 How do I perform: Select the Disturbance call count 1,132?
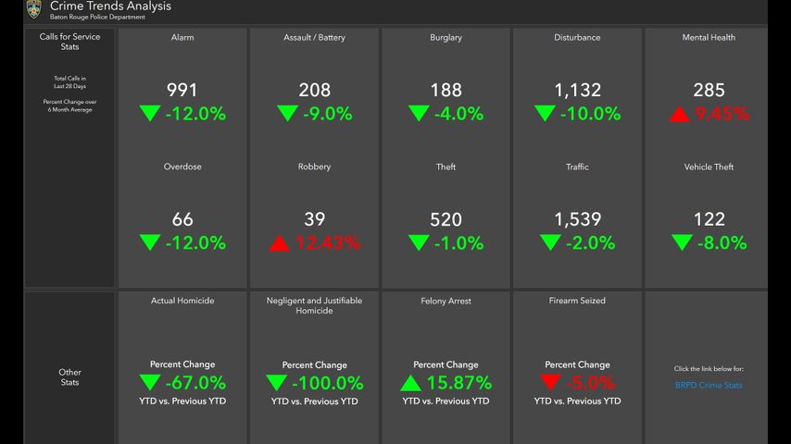(x=577, y=91)
